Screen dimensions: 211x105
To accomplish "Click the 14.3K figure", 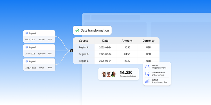I will click(x=126, y=73).
